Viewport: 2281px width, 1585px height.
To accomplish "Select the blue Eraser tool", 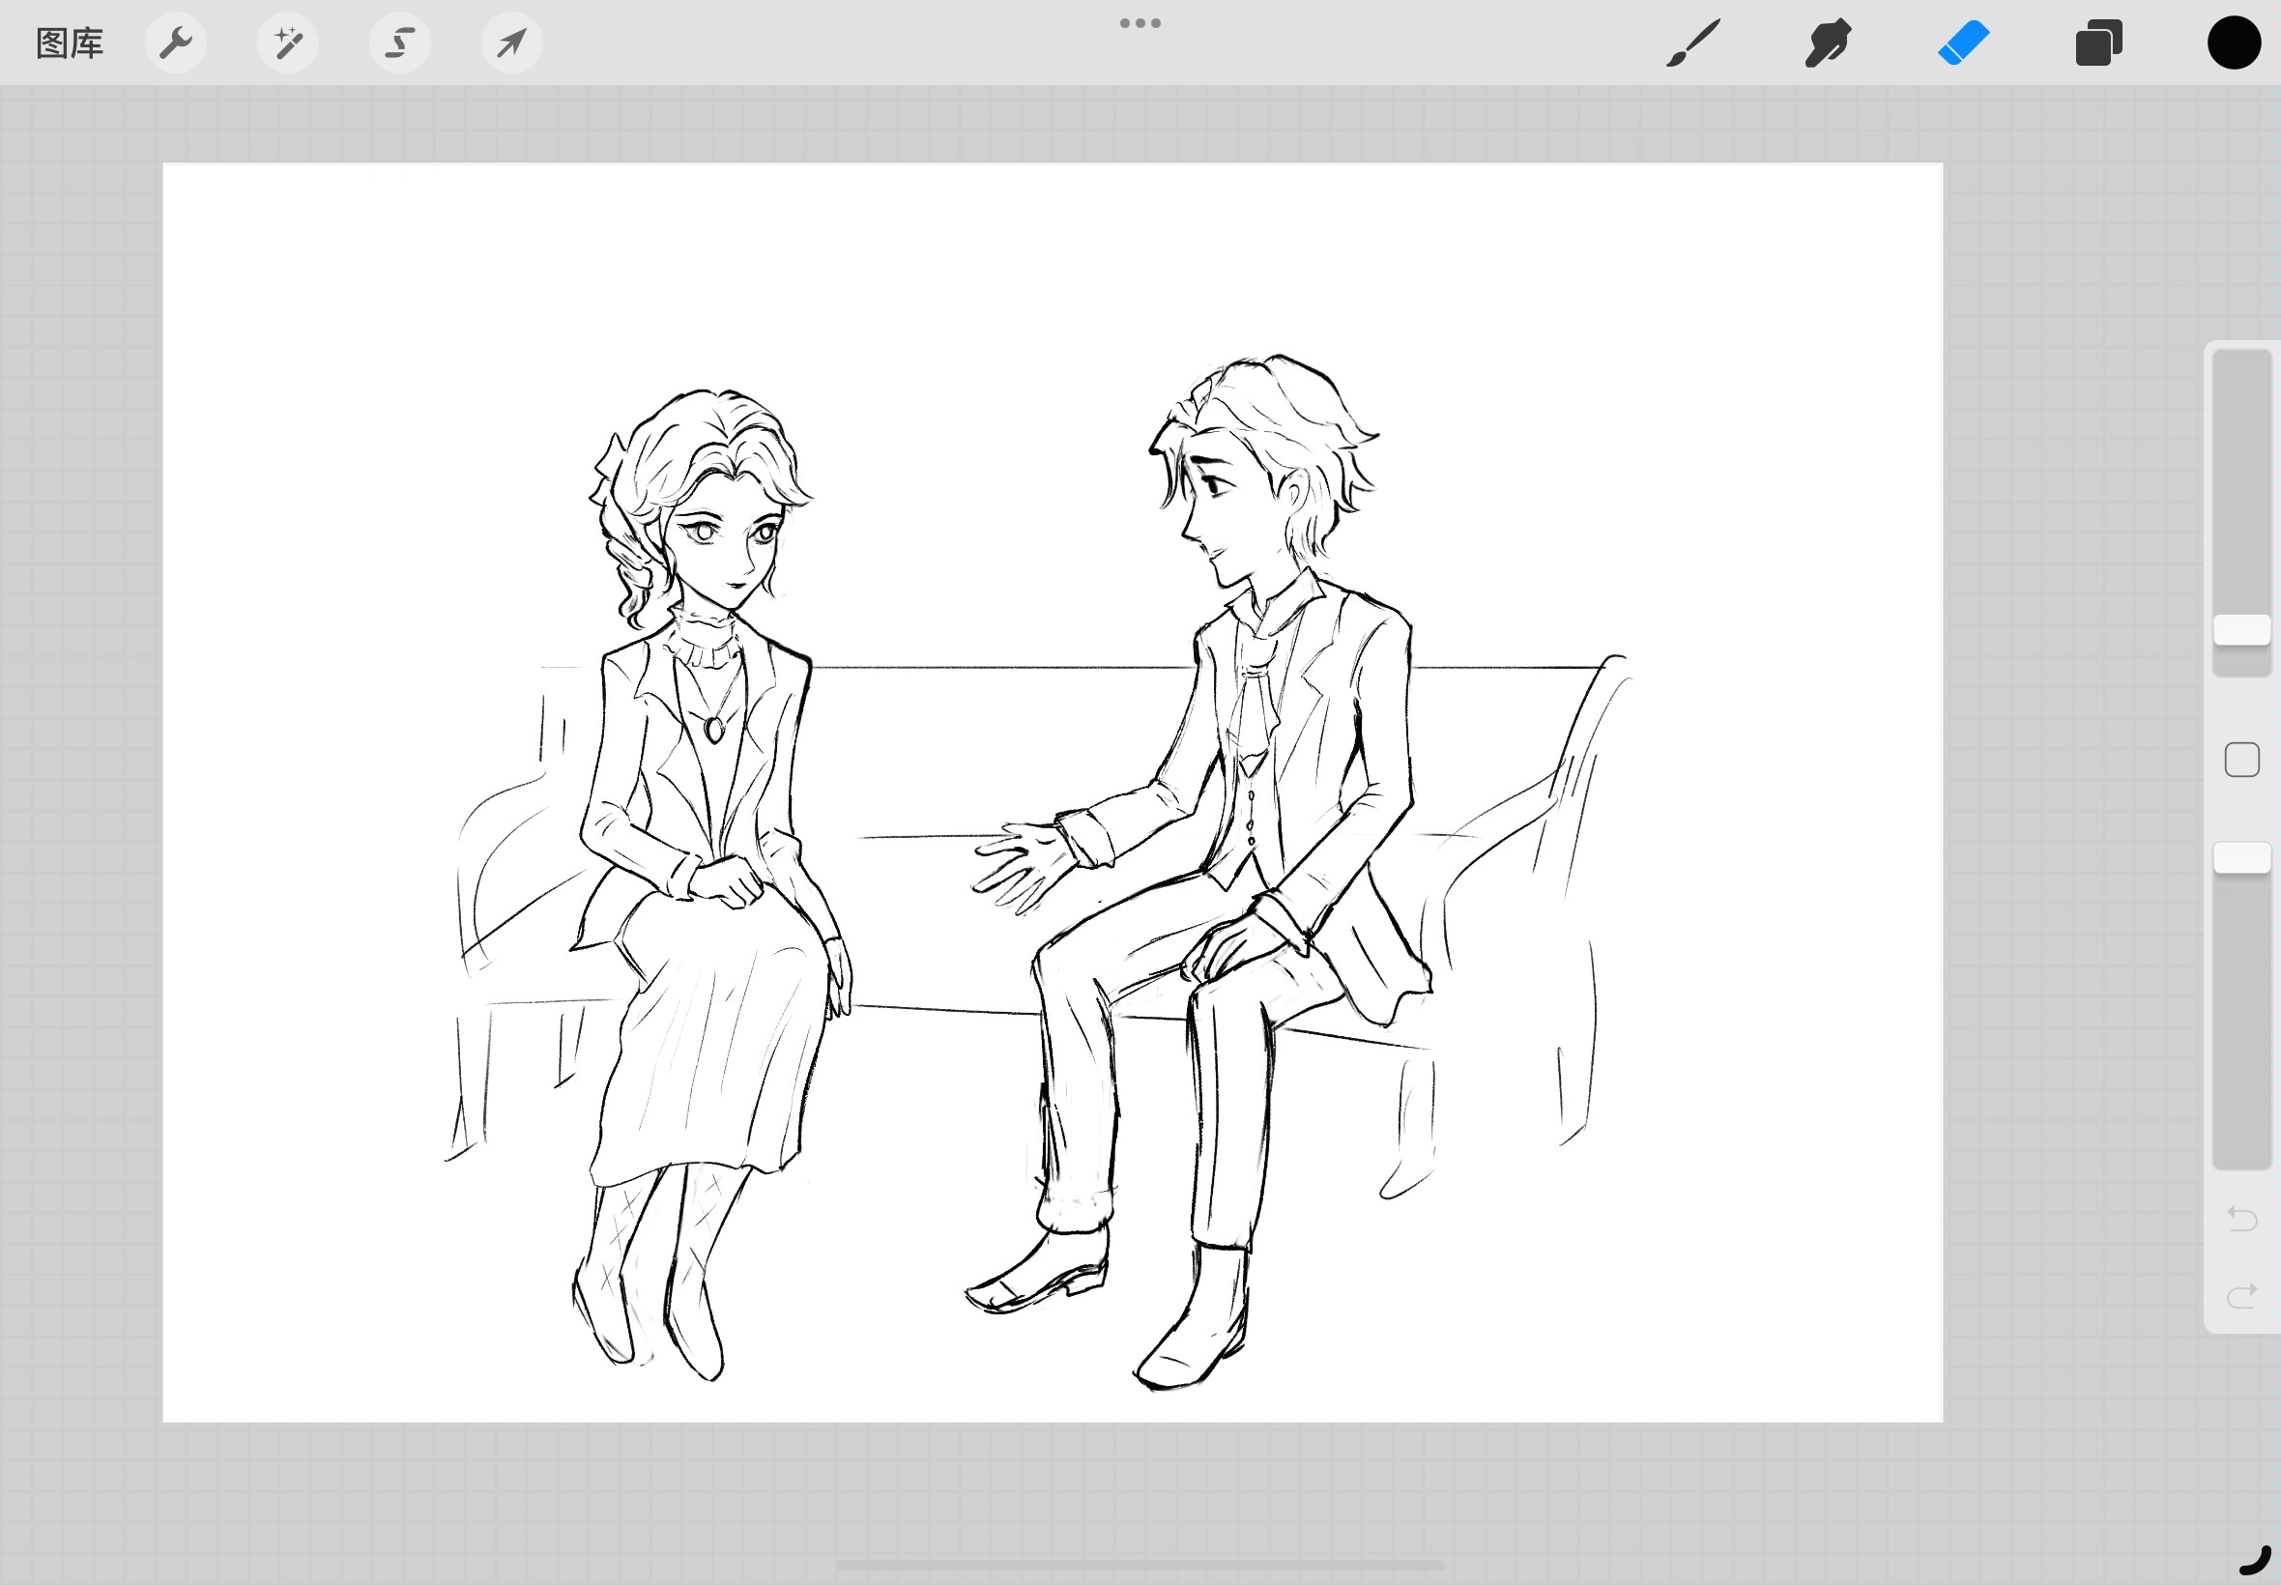I will [x=1963, y=43].
